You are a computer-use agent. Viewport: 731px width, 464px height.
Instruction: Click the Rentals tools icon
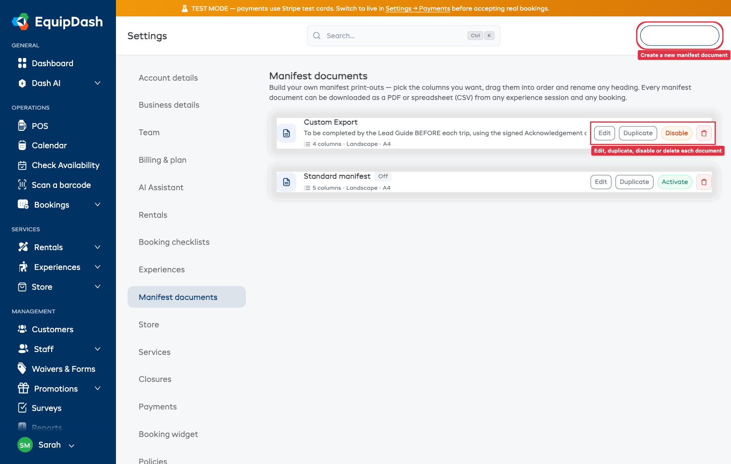pos(23,247)
